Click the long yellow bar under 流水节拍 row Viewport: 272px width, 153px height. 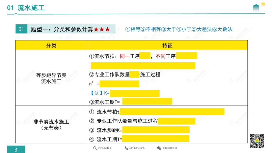[143, 66]
